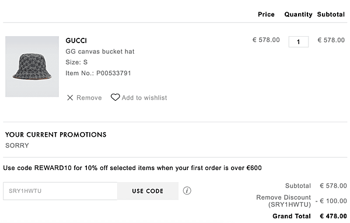Focus the quantity box showing 1

click(299, 42)
